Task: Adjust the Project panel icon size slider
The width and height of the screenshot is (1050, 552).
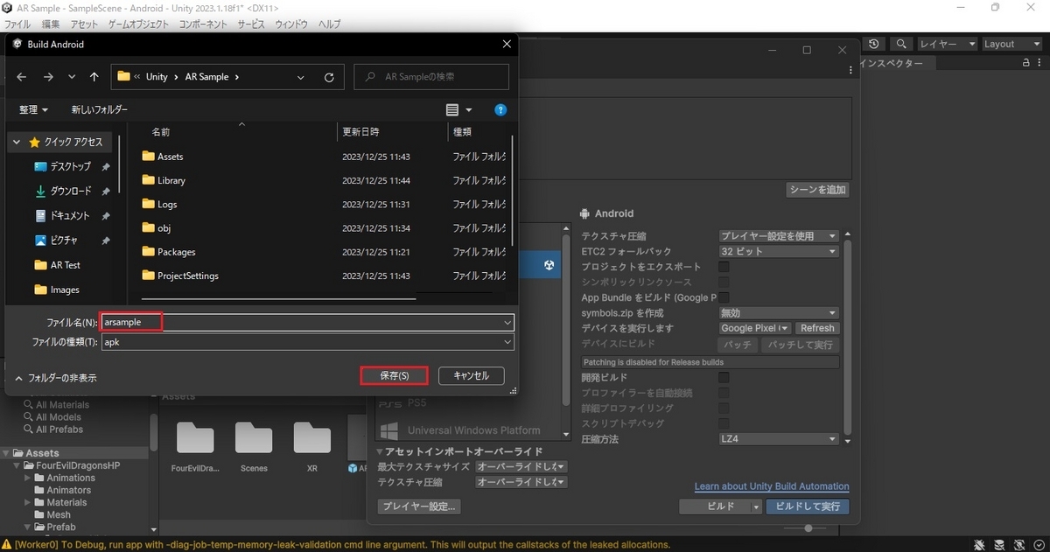Action: click(x=808, y=528)
